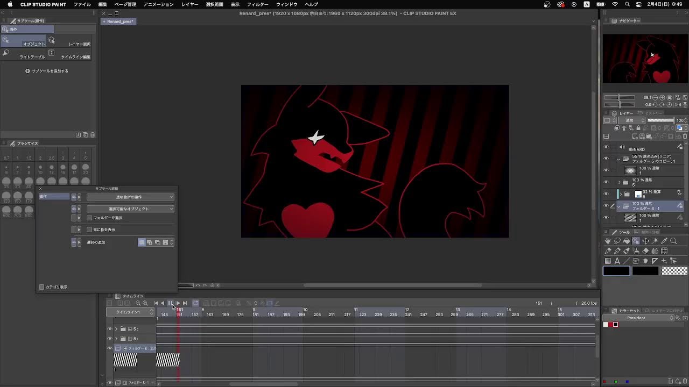Select the Eyedropper tool
The height and width of the screenshot is (387, 689).
coord(664,241)
